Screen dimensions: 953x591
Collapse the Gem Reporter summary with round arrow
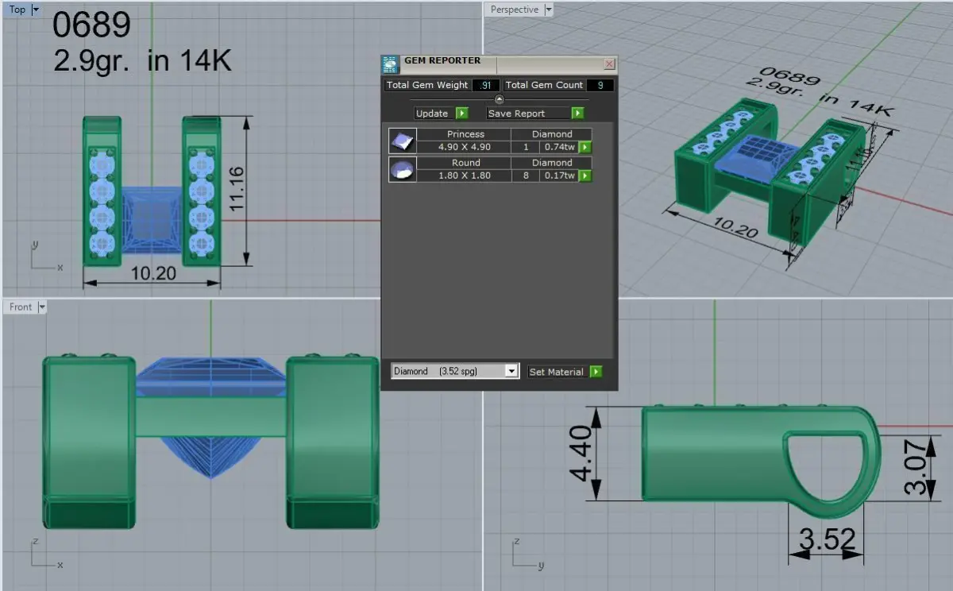pos(499,99)
